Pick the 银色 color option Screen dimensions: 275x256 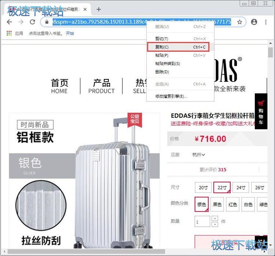tap(202, 204)
